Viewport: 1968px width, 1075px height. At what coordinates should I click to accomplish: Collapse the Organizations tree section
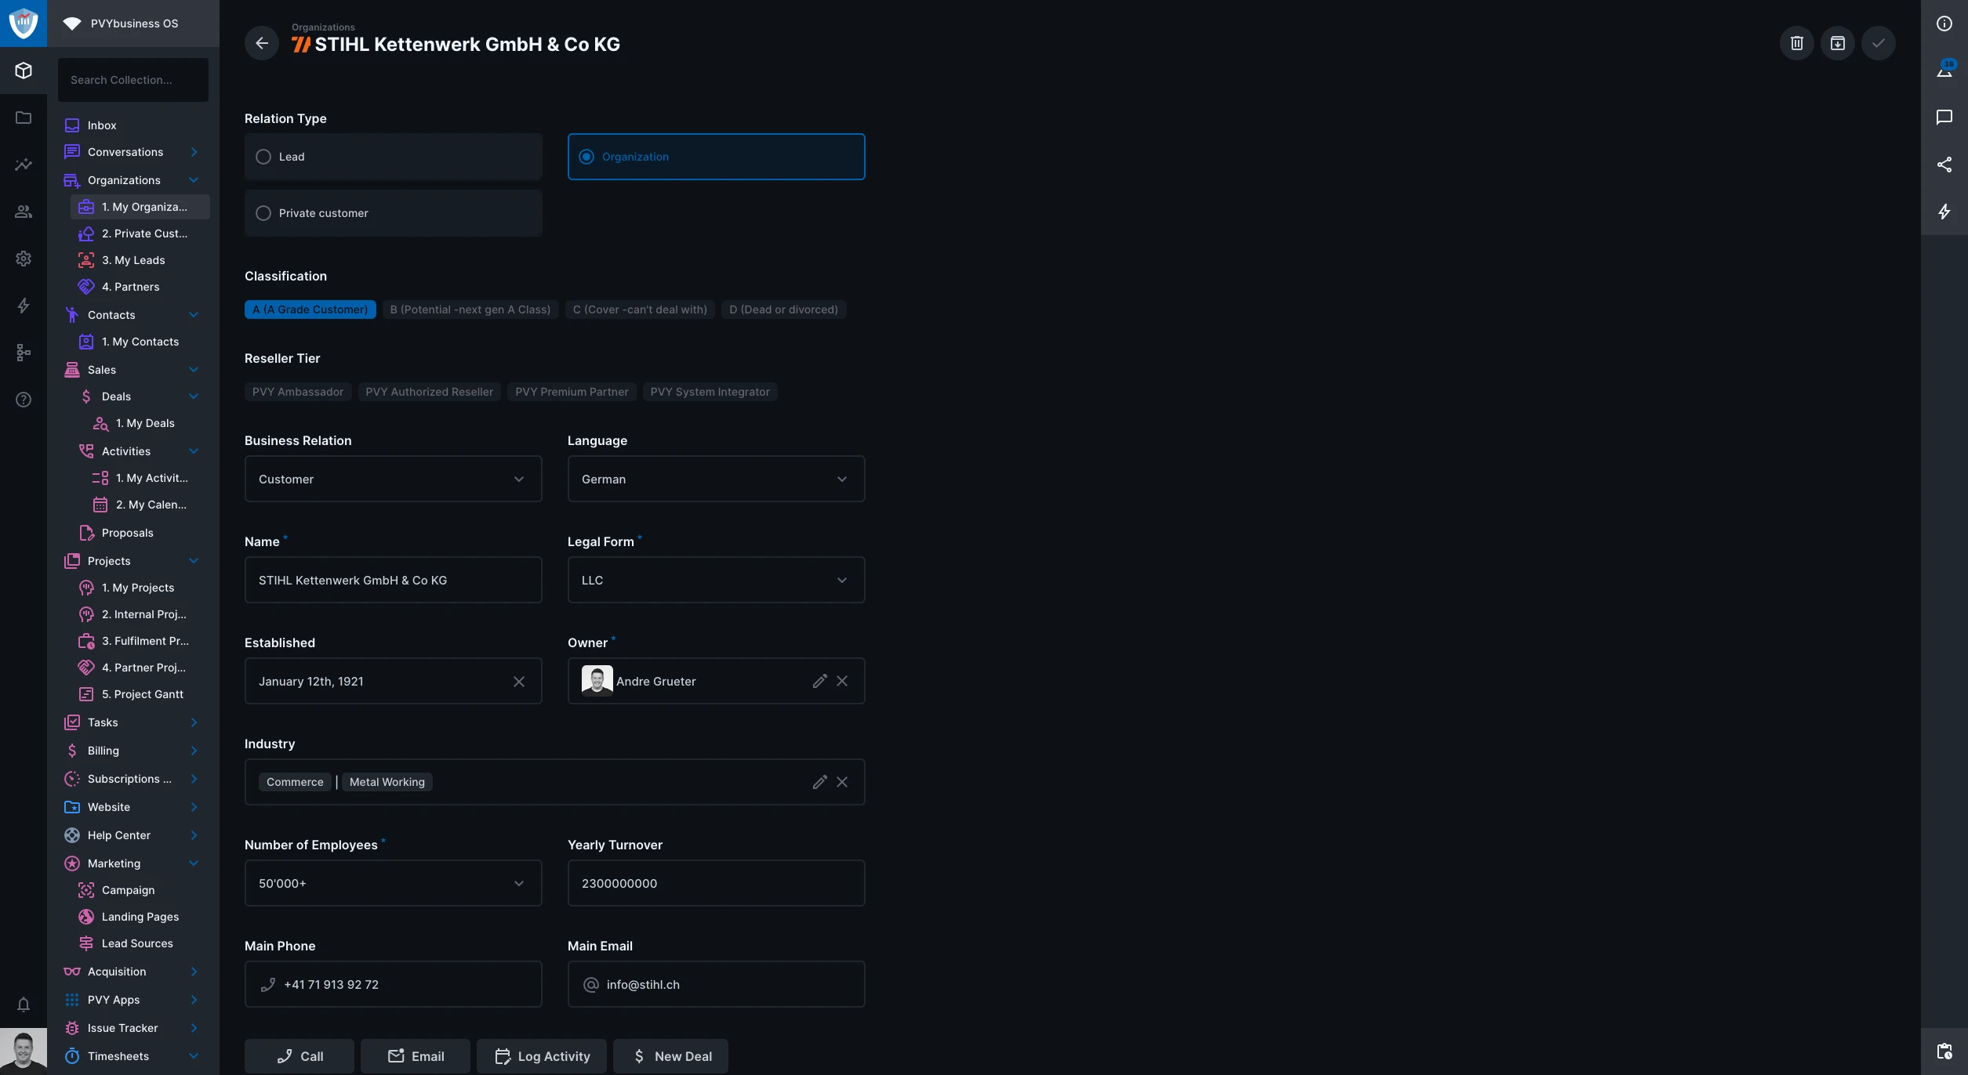(194, 180)
